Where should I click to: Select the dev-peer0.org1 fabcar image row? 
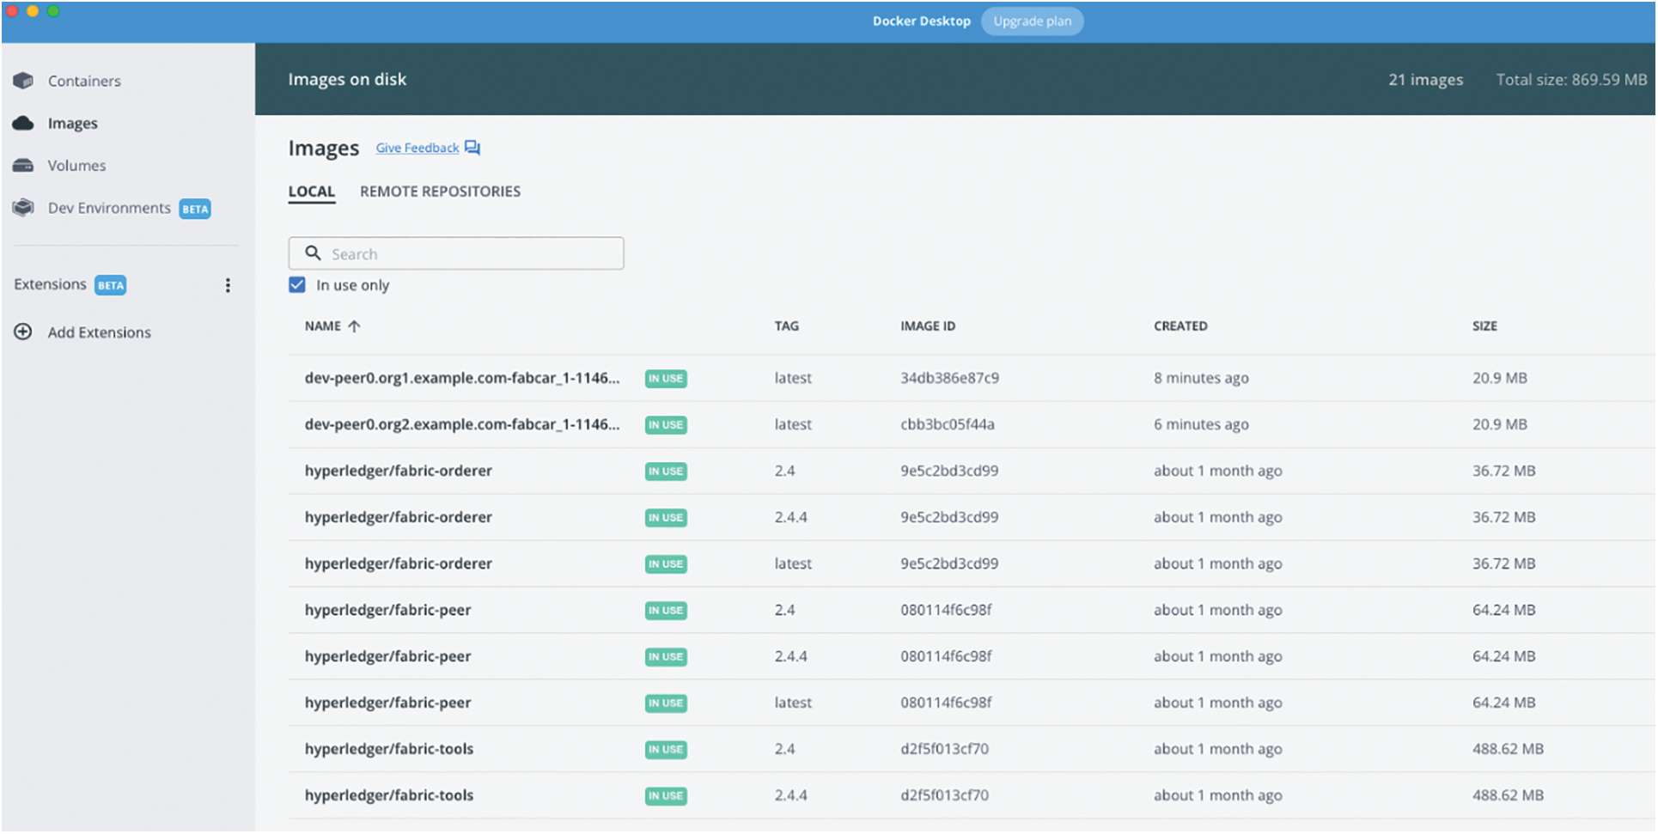point(461,378)
